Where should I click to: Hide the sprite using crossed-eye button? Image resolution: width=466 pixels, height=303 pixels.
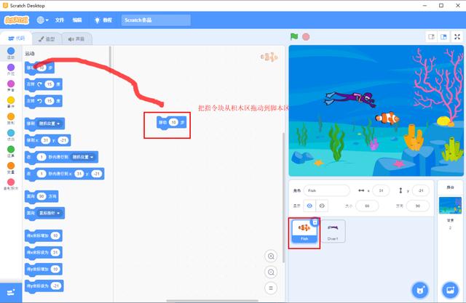point(322,206)
